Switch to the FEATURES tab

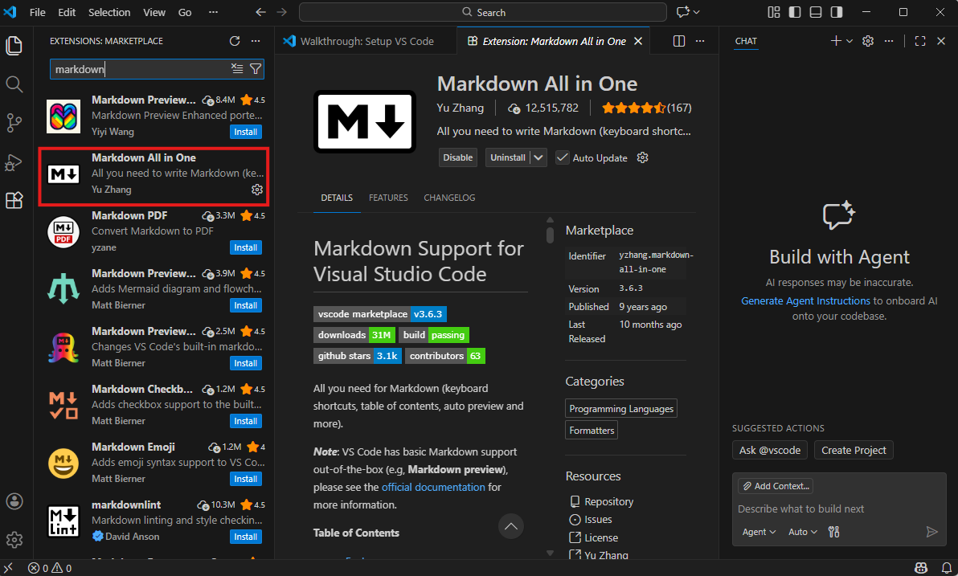(x=388, y=198)
